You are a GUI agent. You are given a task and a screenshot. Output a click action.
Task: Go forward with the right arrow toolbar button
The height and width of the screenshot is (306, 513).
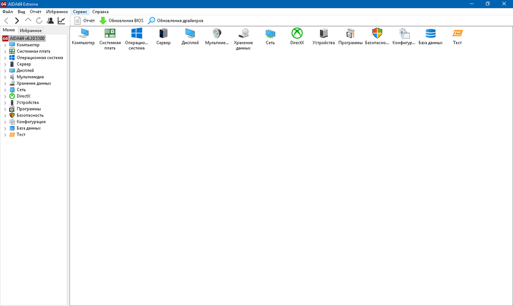tap(17, 20)
